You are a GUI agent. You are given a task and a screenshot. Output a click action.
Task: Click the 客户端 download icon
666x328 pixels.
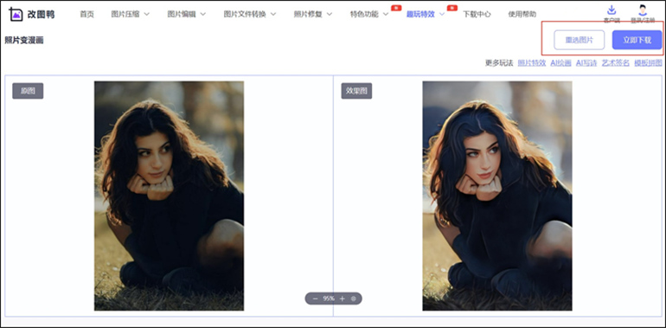coord(612,10)
